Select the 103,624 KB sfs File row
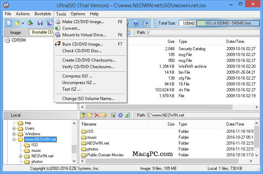 170,90
